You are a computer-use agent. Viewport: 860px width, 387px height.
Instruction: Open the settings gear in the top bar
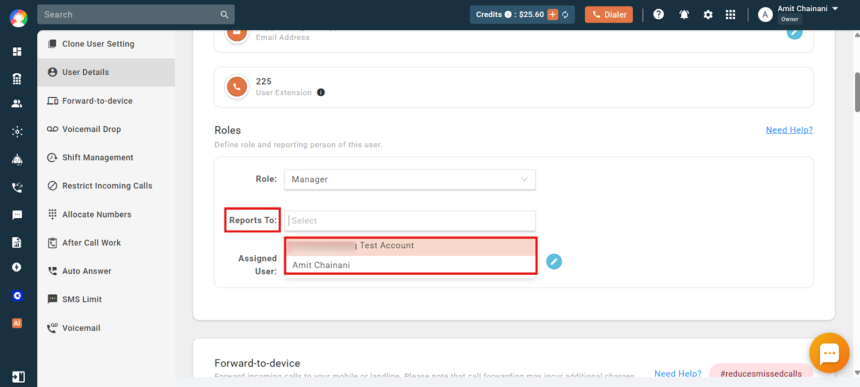coord(708,15)
